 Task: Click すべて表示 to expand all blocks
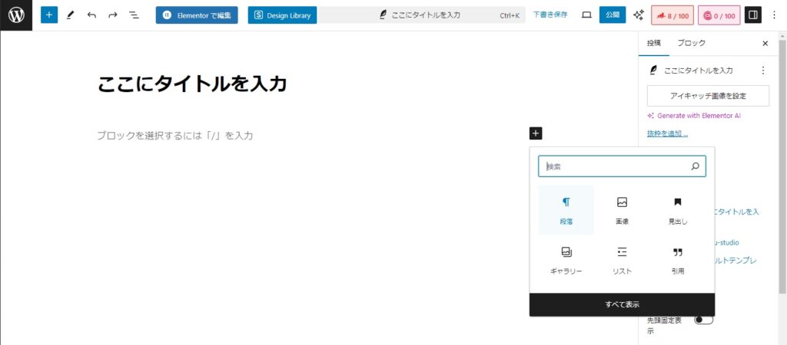(622, 304)
